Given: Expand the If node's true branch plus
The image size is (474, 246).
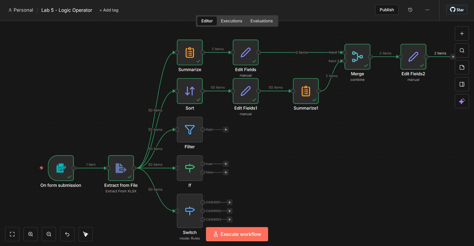Looking at the screenshot, I should coord(226,164).
